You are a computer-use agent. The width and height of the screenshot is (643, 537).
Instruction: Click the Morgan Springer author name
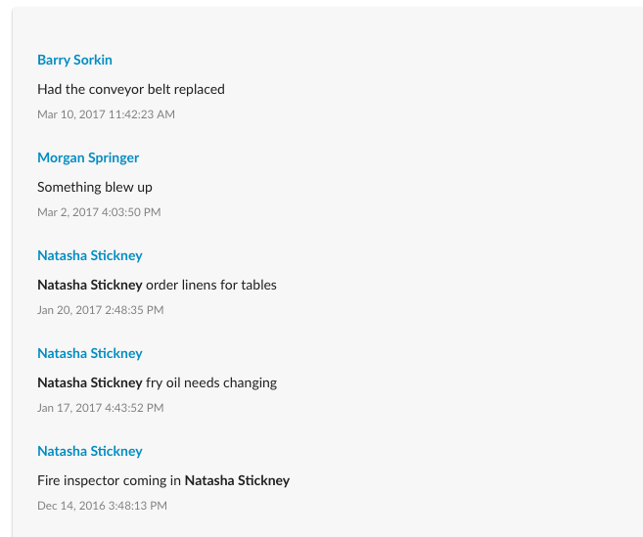coord(88,157)
